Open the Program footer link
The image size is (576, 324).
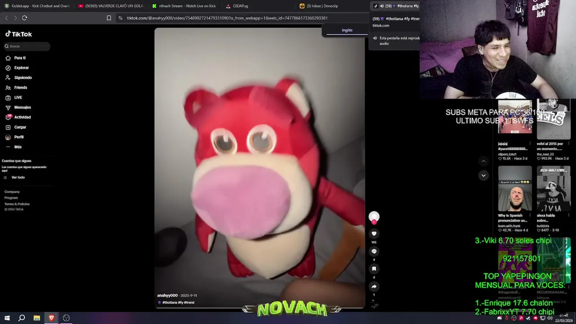(11, 198)
